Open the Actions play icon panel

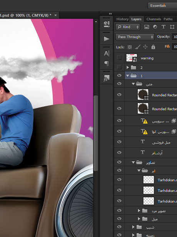point(107,39)
